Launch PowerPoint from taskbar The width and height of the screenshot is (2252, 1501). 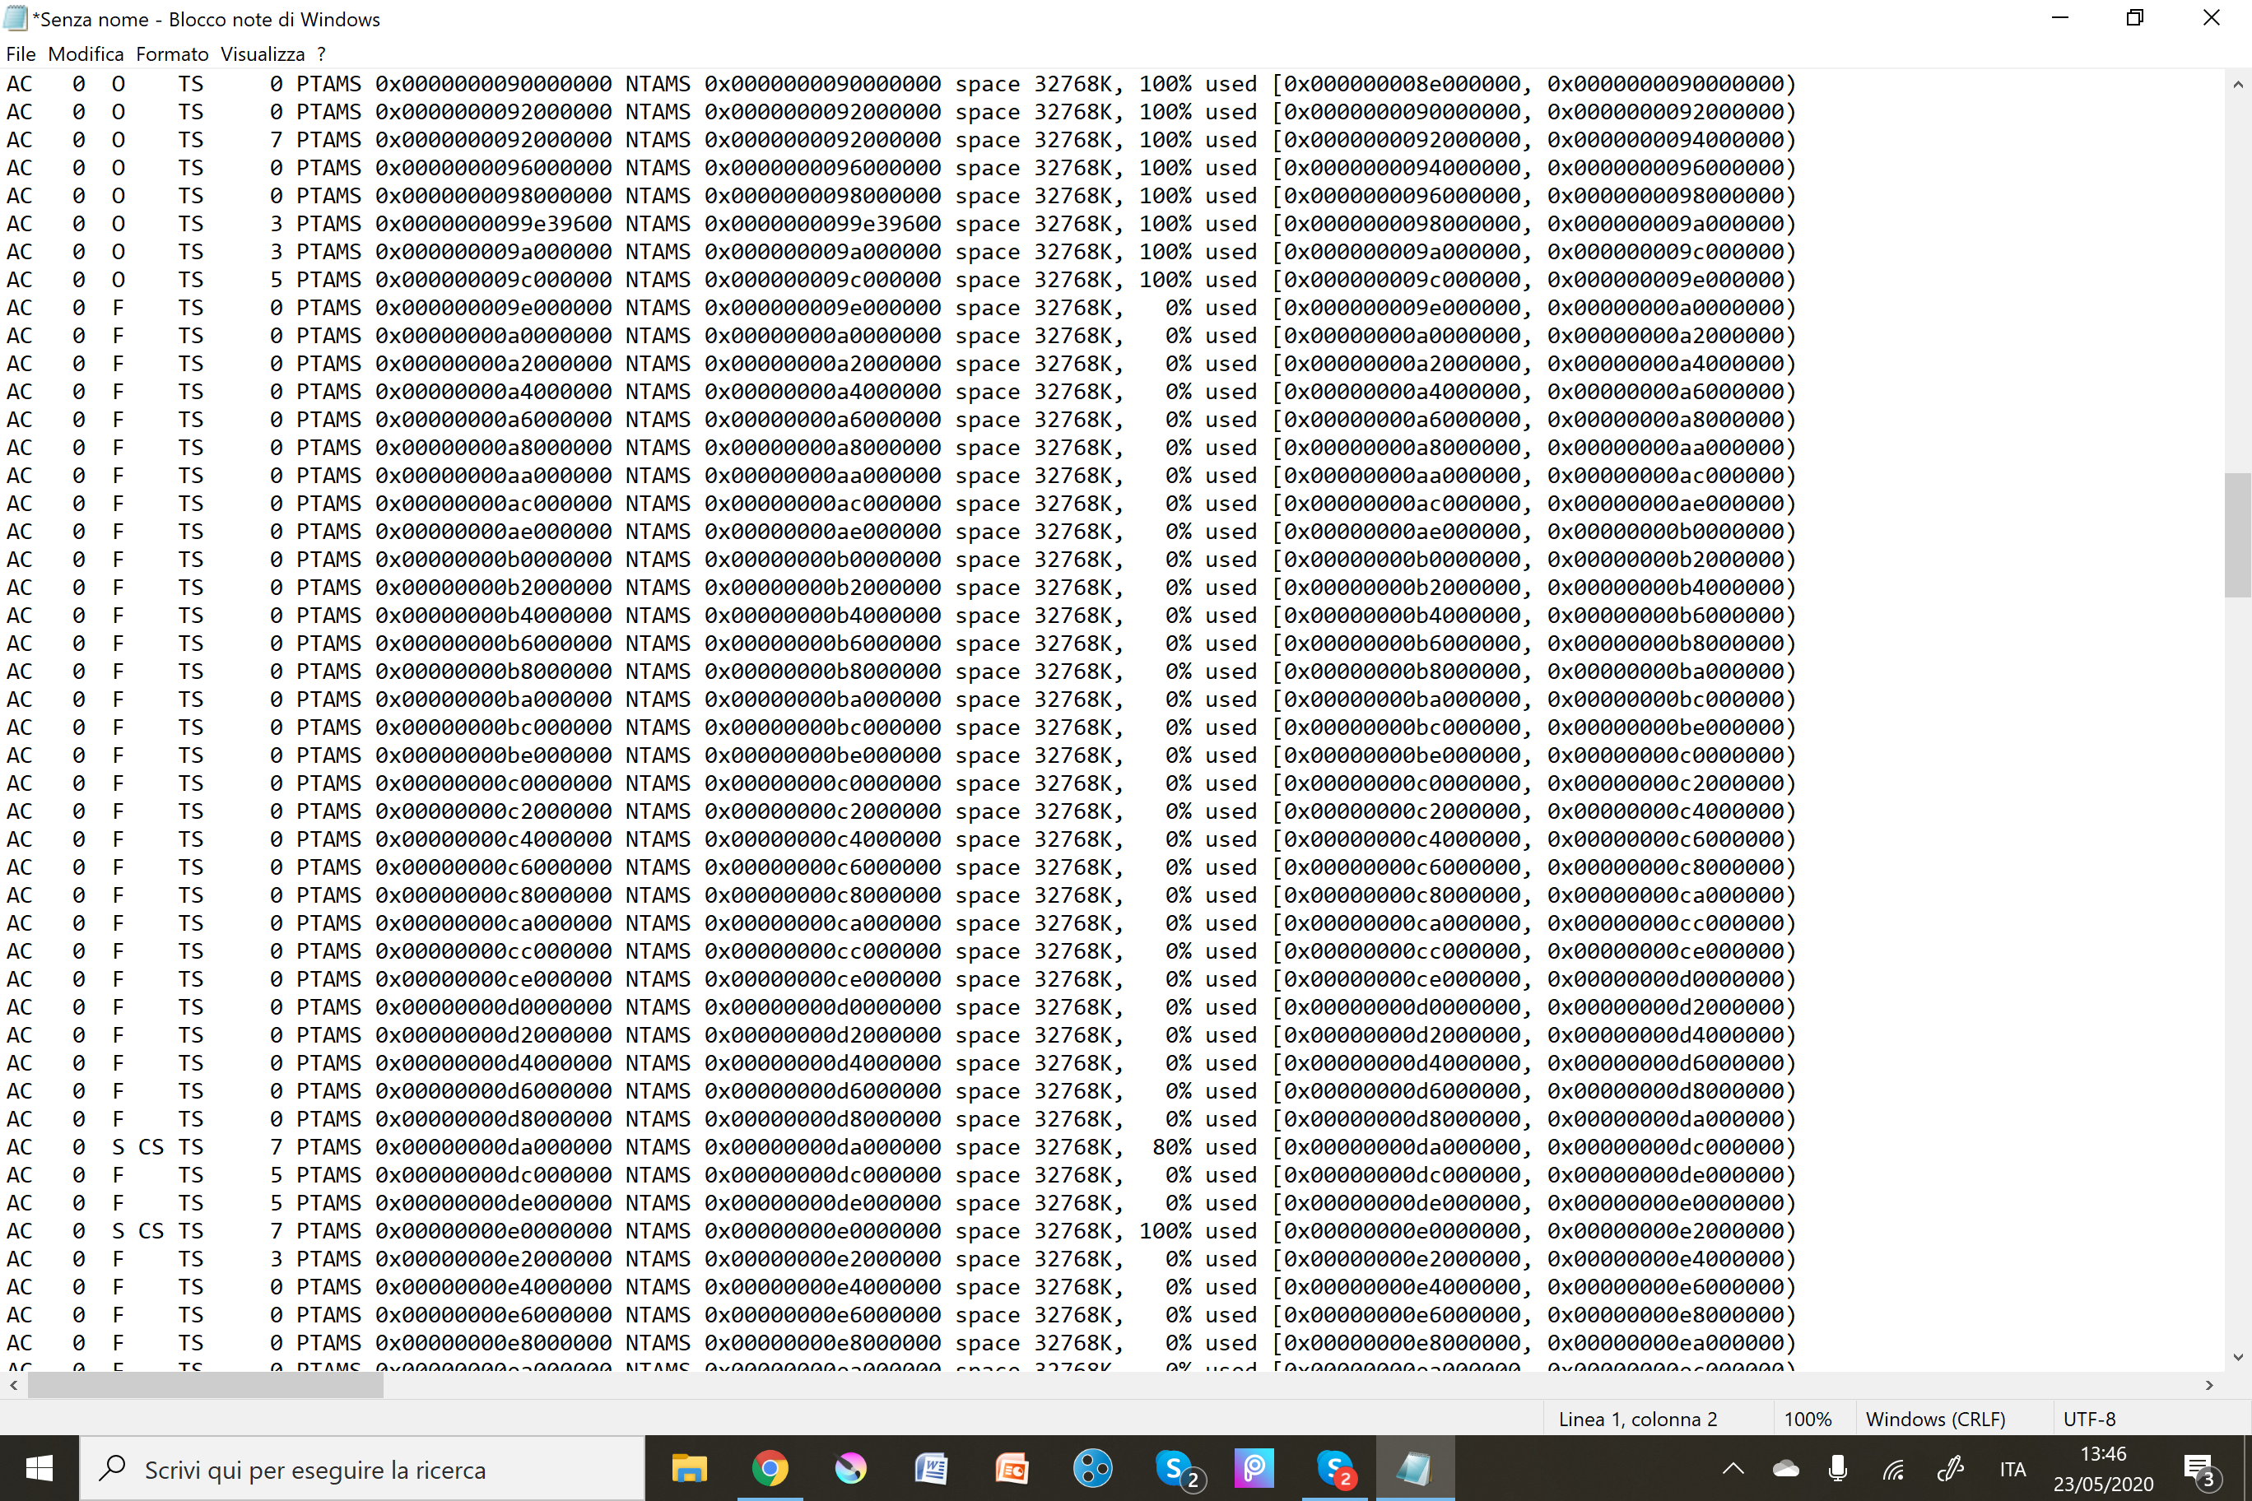tap(1011, 1468)
